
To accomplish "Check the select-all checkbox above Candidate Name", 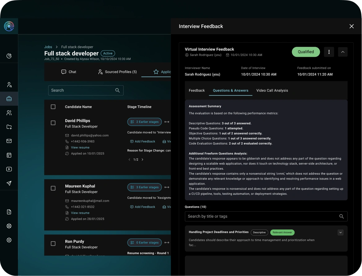I will [x=53, y=106].
